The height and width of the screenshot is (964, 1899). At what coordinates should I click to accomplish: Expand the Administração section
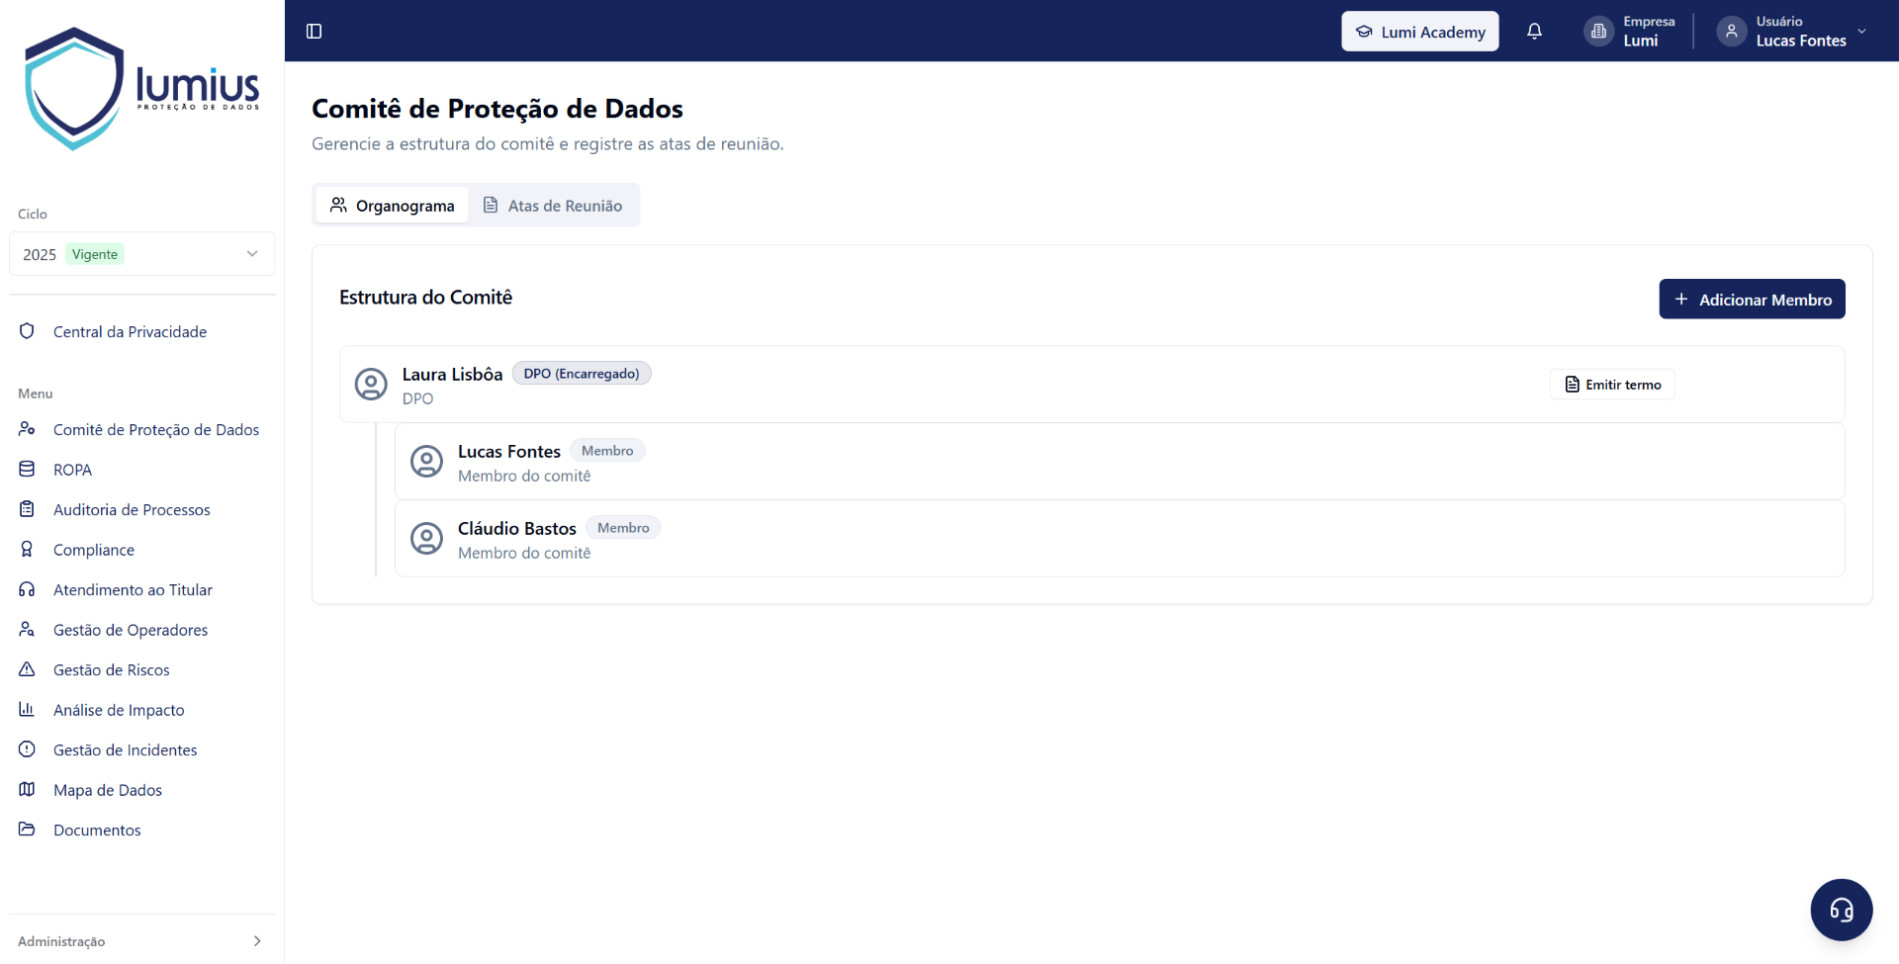[x=142, y=941]
